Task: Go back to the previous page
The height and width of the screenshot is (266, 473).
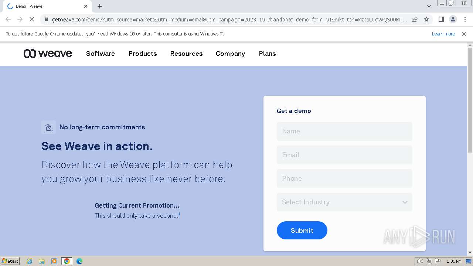Action: coord(8,19)
